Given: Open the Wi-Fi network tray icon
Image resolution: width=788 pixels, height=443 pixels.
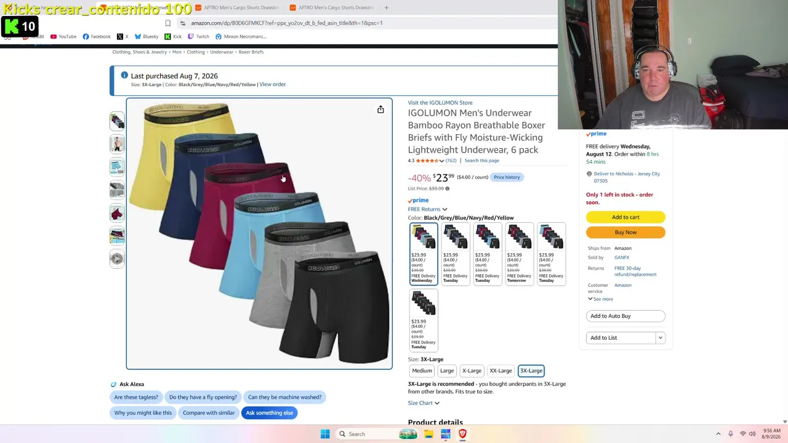Looking at the screenshot, I should pyautogui.click(x=742, y=434).
